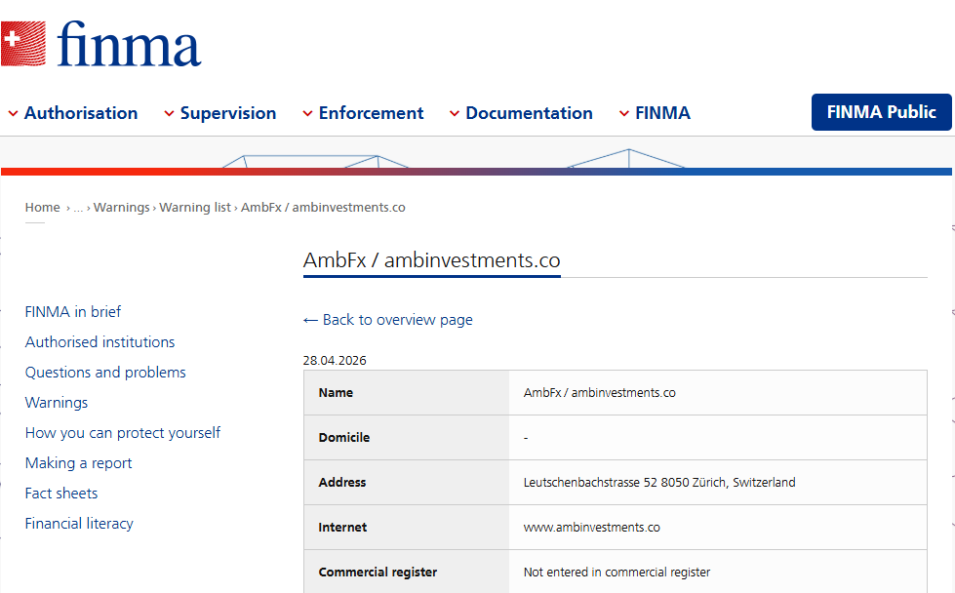The image size is (955, 593).
Task: Expand the Authorisation chevron
Action: pos(13,114)
